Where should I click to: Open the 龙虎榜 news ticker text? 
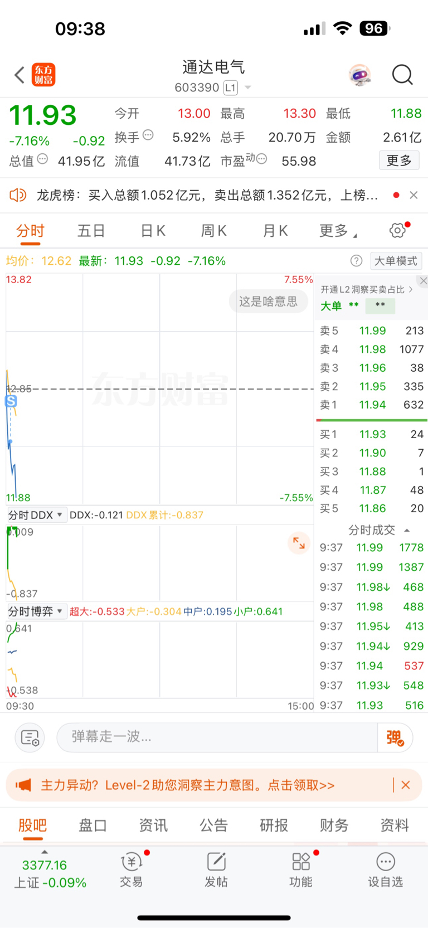click(x=207, y=195)
